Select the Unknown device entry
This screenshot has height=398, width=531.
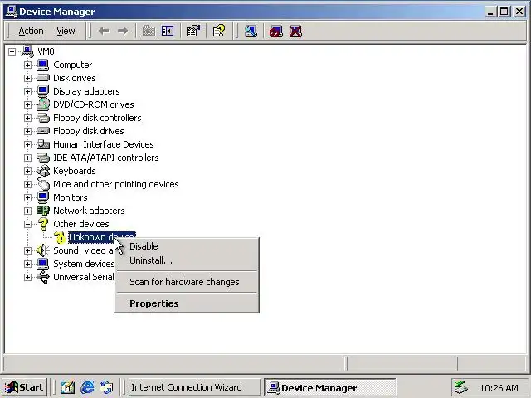[x=101, y=237]
